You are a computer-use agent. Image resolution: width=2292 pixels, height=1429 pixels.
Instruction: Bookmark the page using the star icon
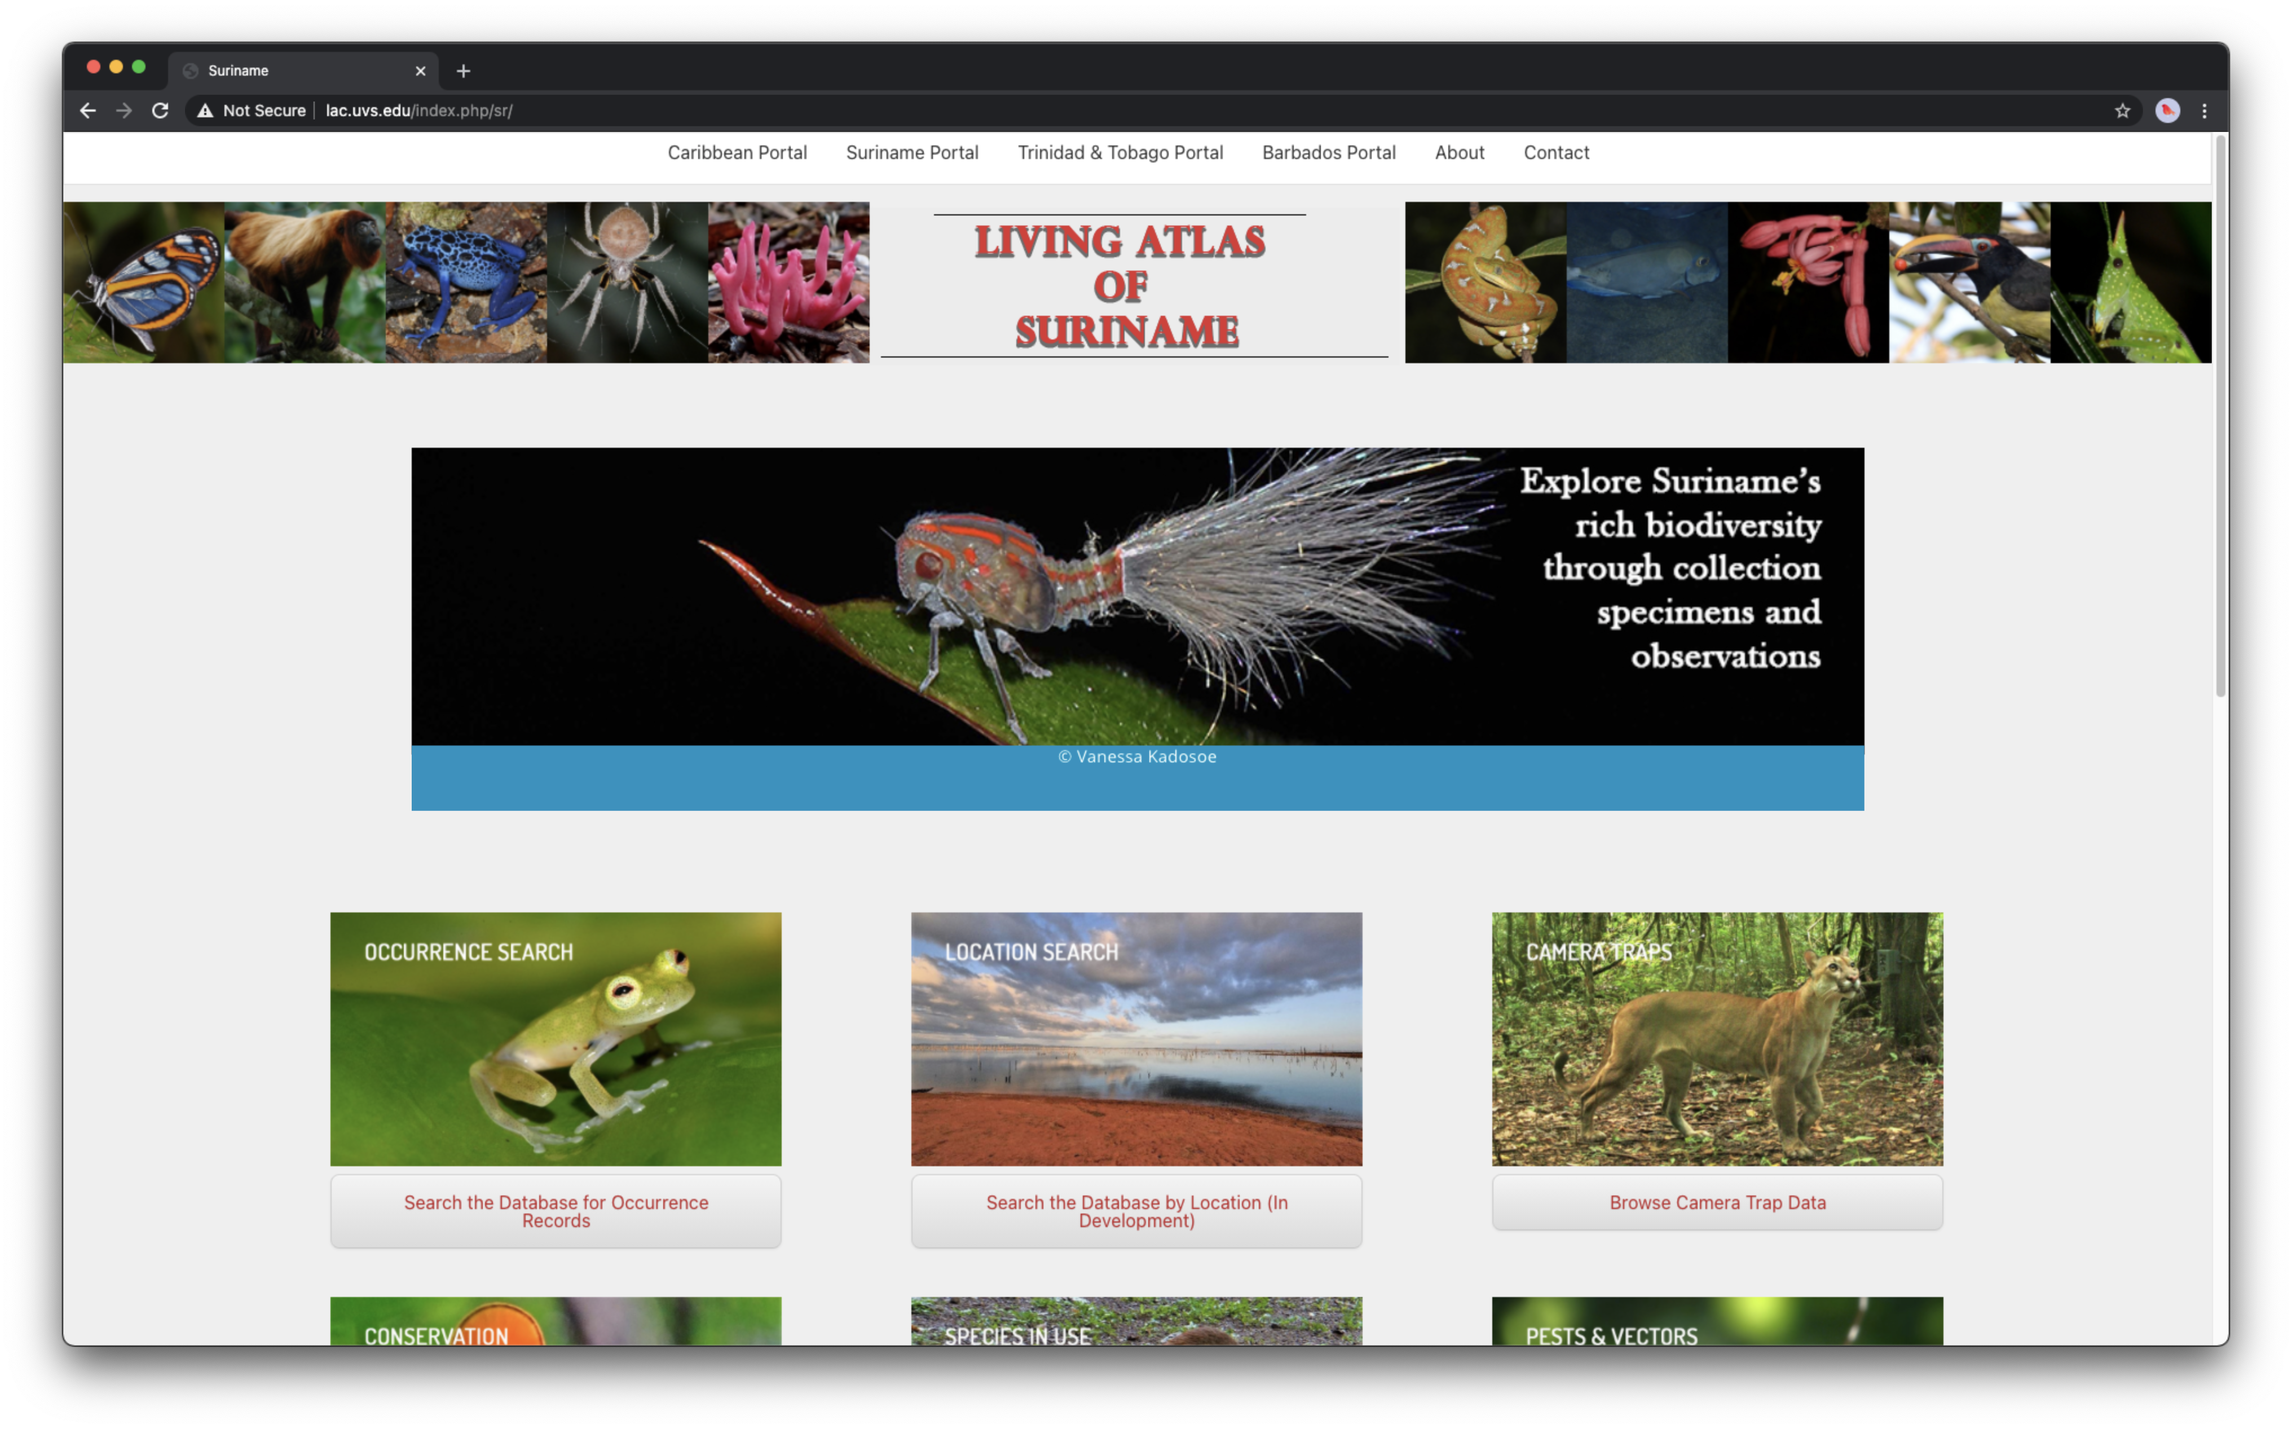pyautogui.click(x=2123, y=109)
